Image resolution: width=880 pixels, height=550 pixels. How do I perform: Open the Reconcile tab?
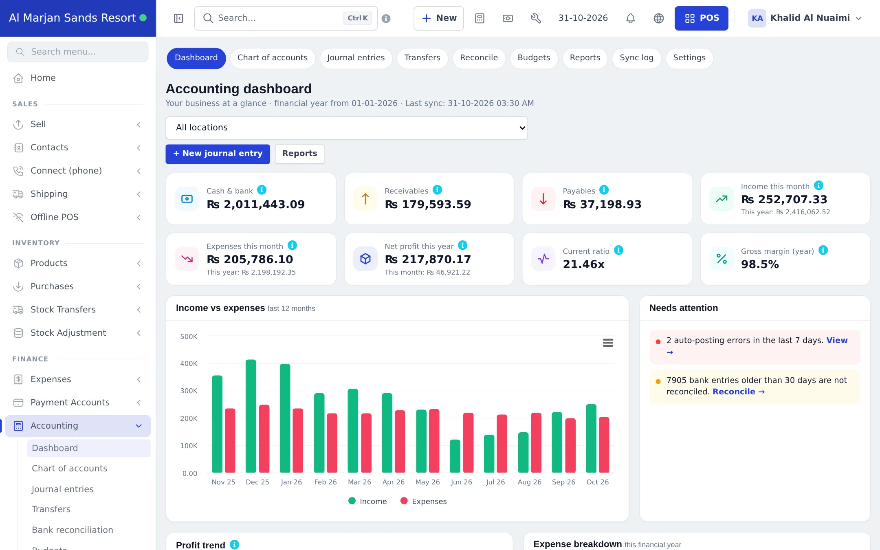(x=479, y=58)
